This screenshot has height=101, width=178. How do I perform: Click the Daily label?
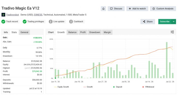[x=5, y=48]
